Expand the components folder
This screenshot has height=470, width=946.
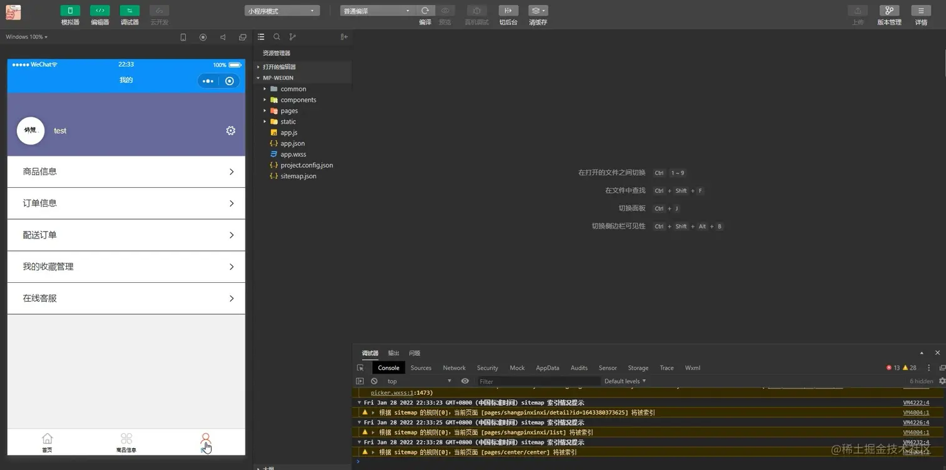[x=303, y=100]
